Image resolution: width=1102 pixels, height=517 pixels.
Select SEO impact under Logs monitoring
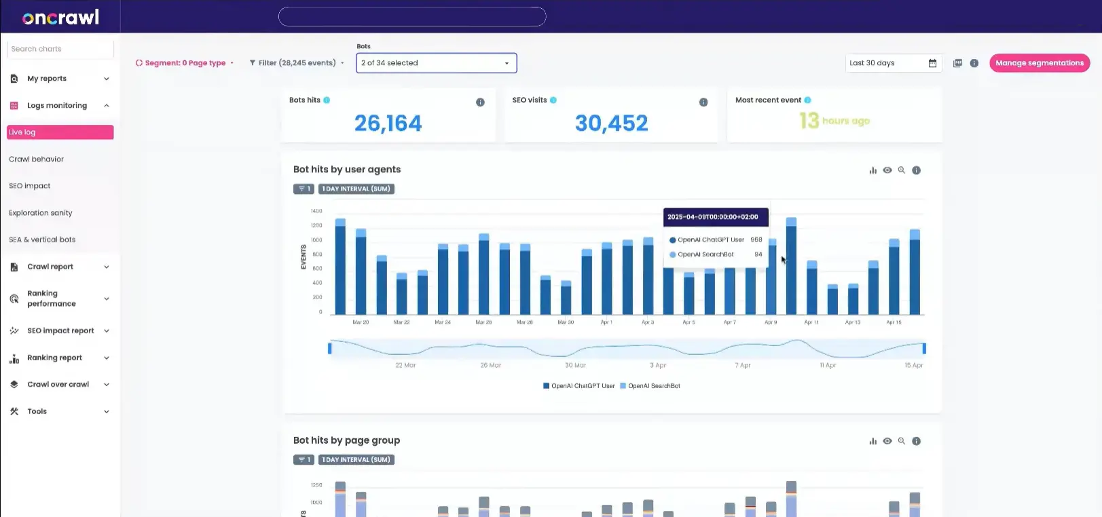30,186
